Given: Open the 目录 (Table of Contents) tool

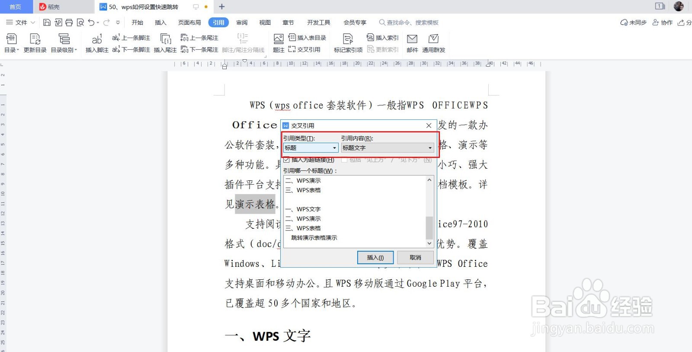Looking at the screenshot, I should click(12, 43).
